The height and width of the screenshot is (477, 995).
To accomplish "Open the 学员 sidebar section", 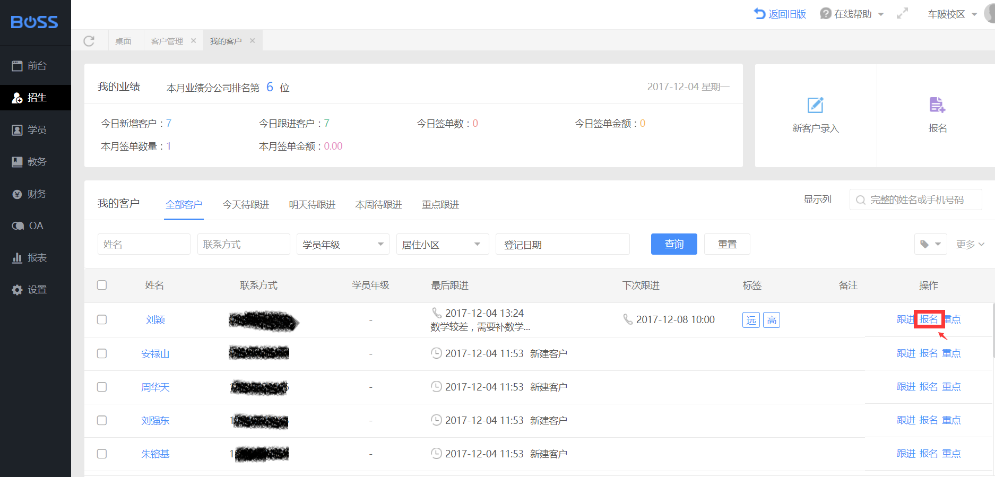I will click(35, 130).
